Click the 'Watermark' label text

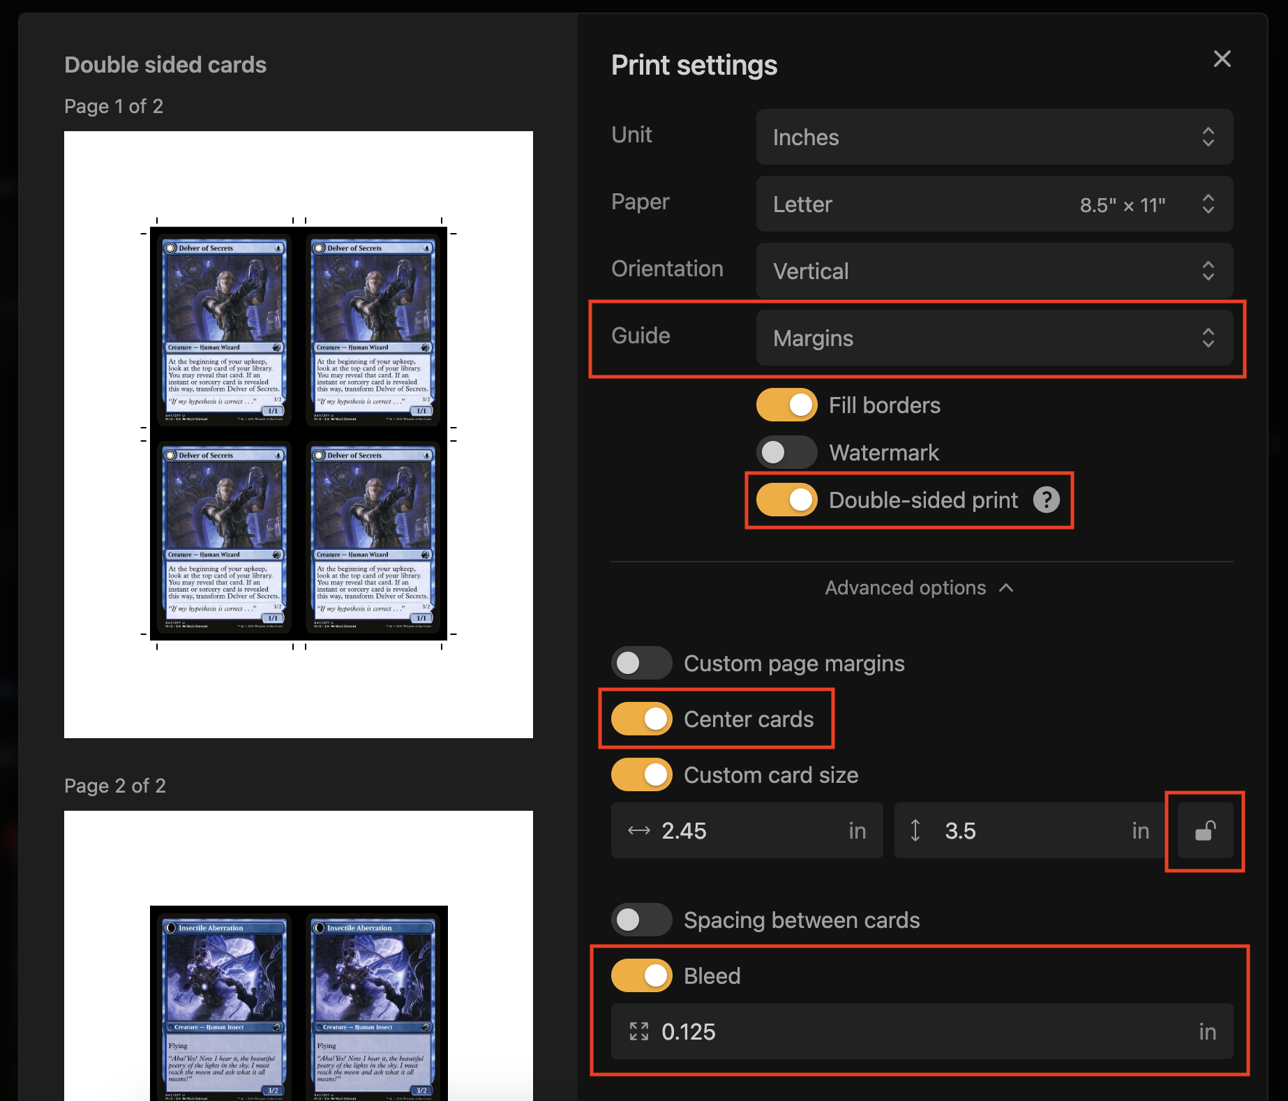click(884, 452)
